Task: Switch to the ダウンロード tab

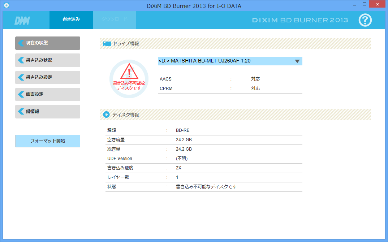Action: (114, 20)
